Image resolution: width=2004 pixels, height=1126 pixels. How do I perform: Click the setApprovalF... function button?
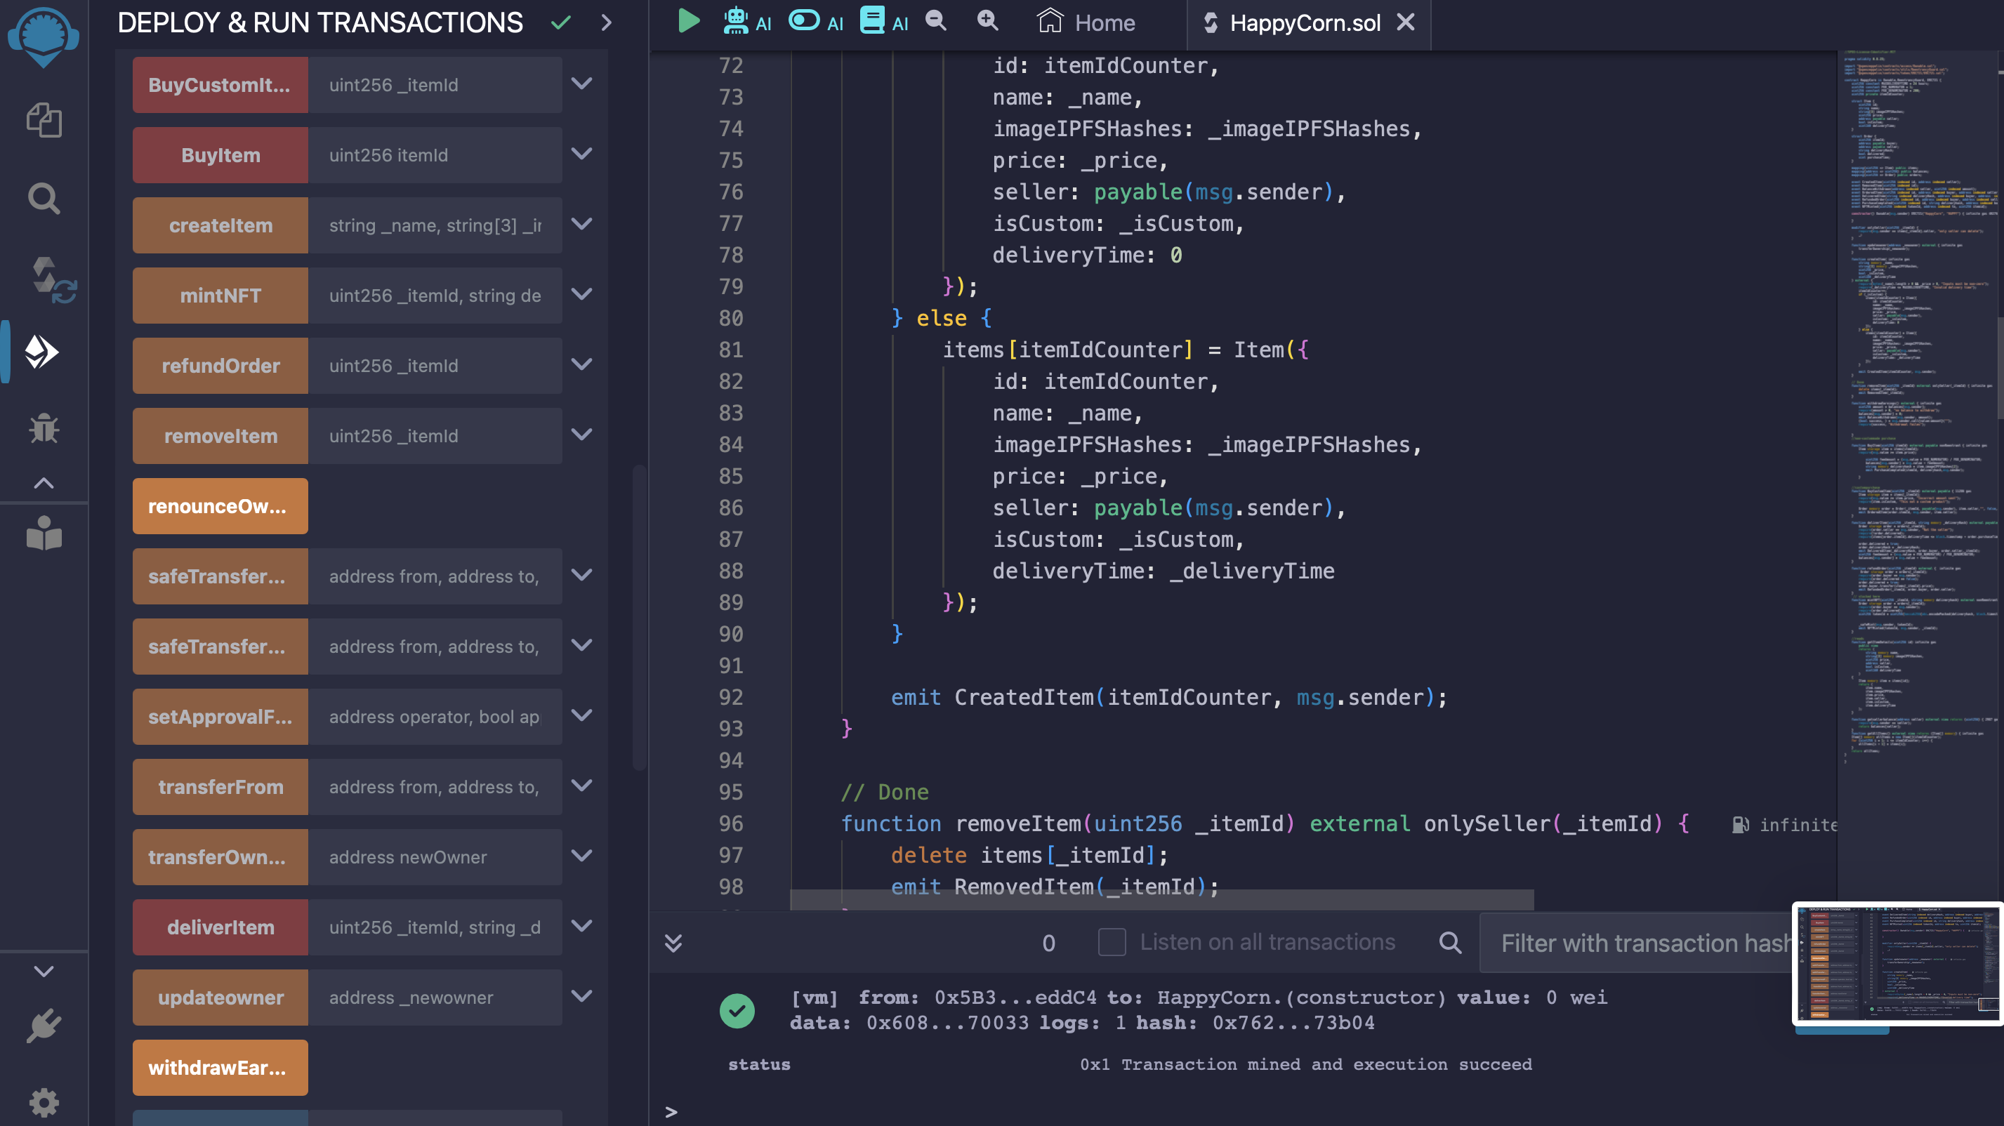pos(220,716)
